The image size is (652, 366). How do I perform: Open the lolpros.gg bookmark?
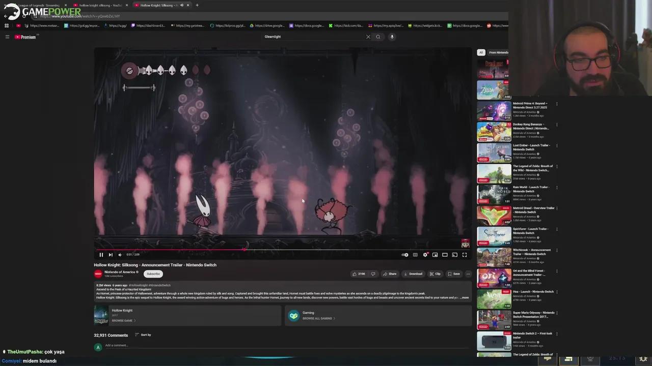pyautogui.click(x=228, y=25)
